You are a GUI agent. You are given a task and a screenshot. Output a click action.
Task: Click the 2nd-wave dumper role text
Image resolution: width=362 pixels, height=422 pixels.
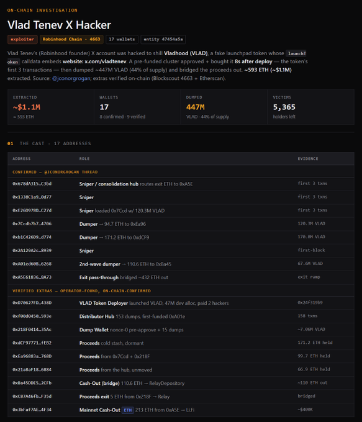99,264
